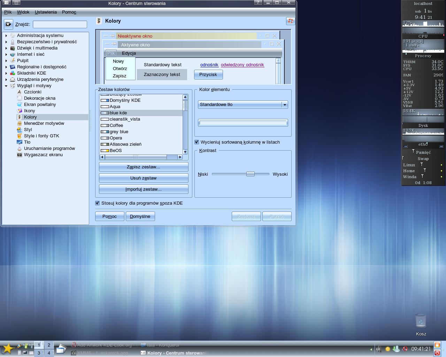Screen dimensions: 446x357
Task: Click the Domyślne button
Action: [x=140, y=217]
